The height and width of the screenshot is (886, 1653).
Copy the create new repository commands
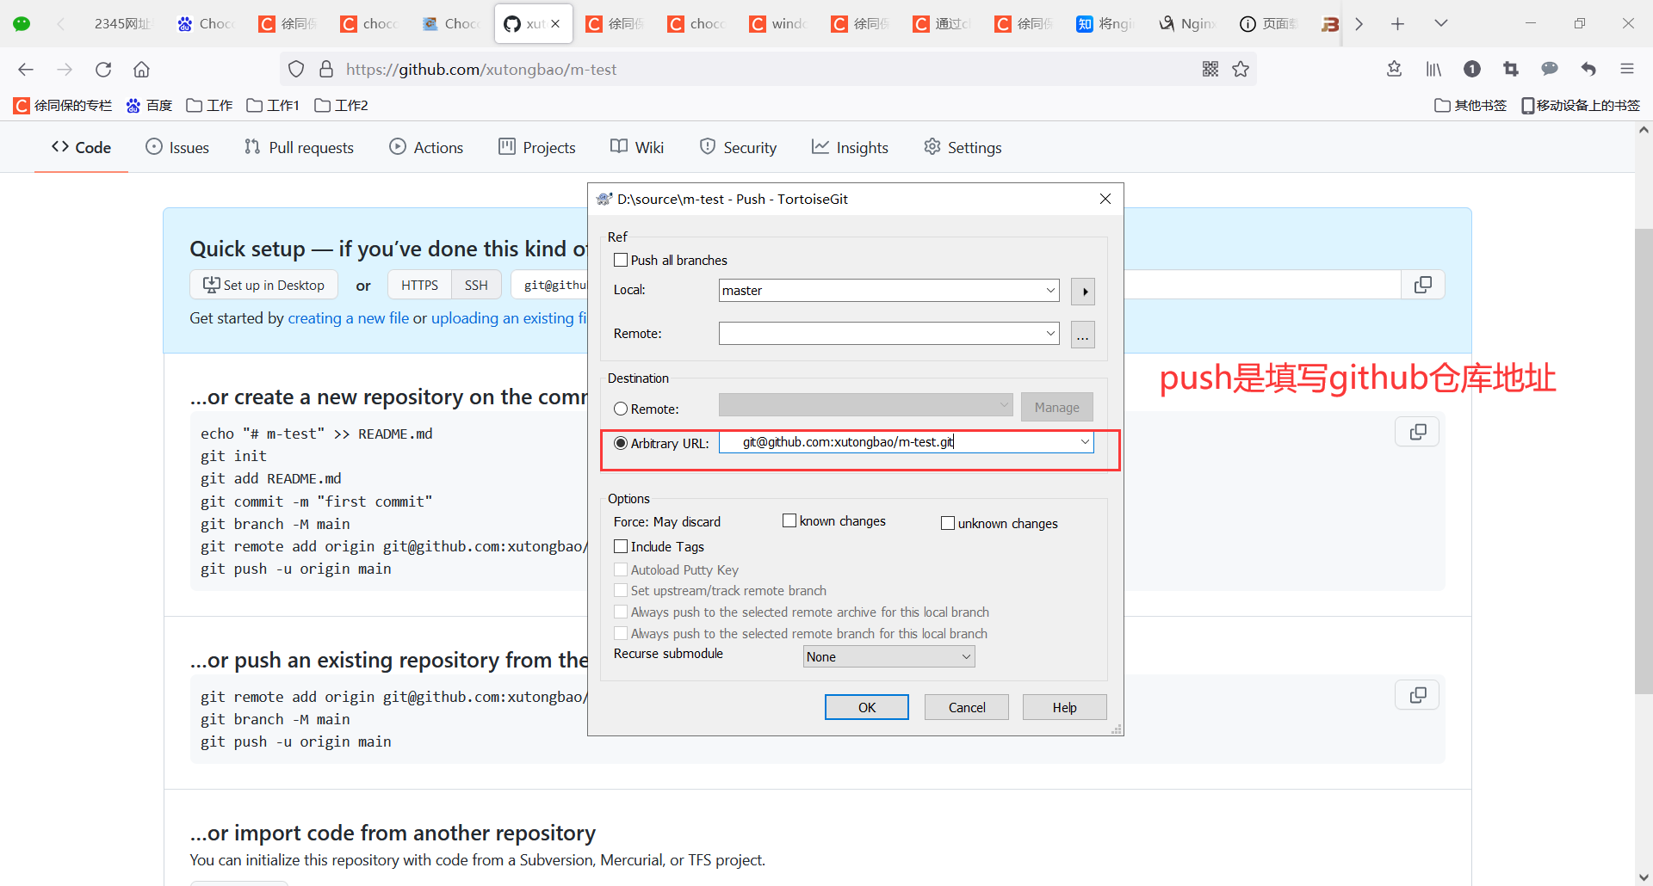pyautogui.click(x=1418, y=432)
